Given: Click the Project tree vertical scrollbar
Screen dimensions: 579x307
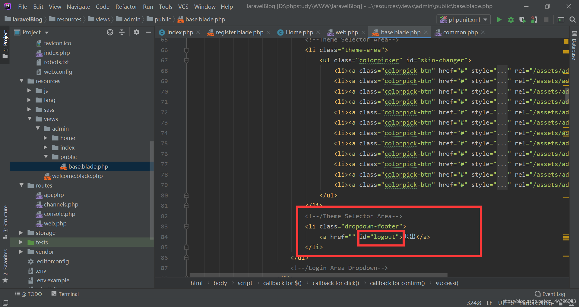Looking at the screenshot, I should [x=152, y=190].
